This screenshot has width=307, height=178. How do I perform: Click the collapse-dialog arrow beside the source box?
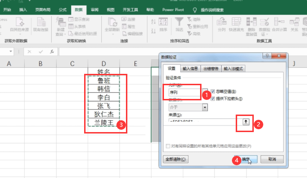(246, 122)
